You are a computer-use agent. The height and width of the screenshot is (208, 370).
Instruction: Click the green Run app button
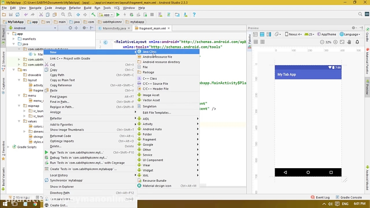118,15
